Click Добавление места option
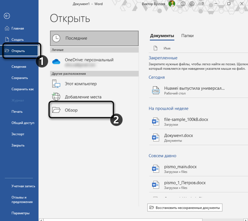The height and width of the screenshot is (221, 248). [x=94, y=97]
